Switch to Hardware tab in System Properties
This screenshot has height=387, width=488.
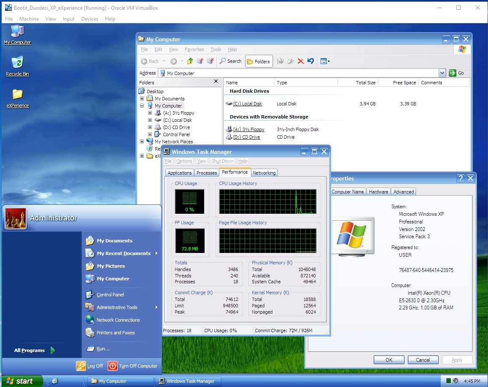(378, 192)
